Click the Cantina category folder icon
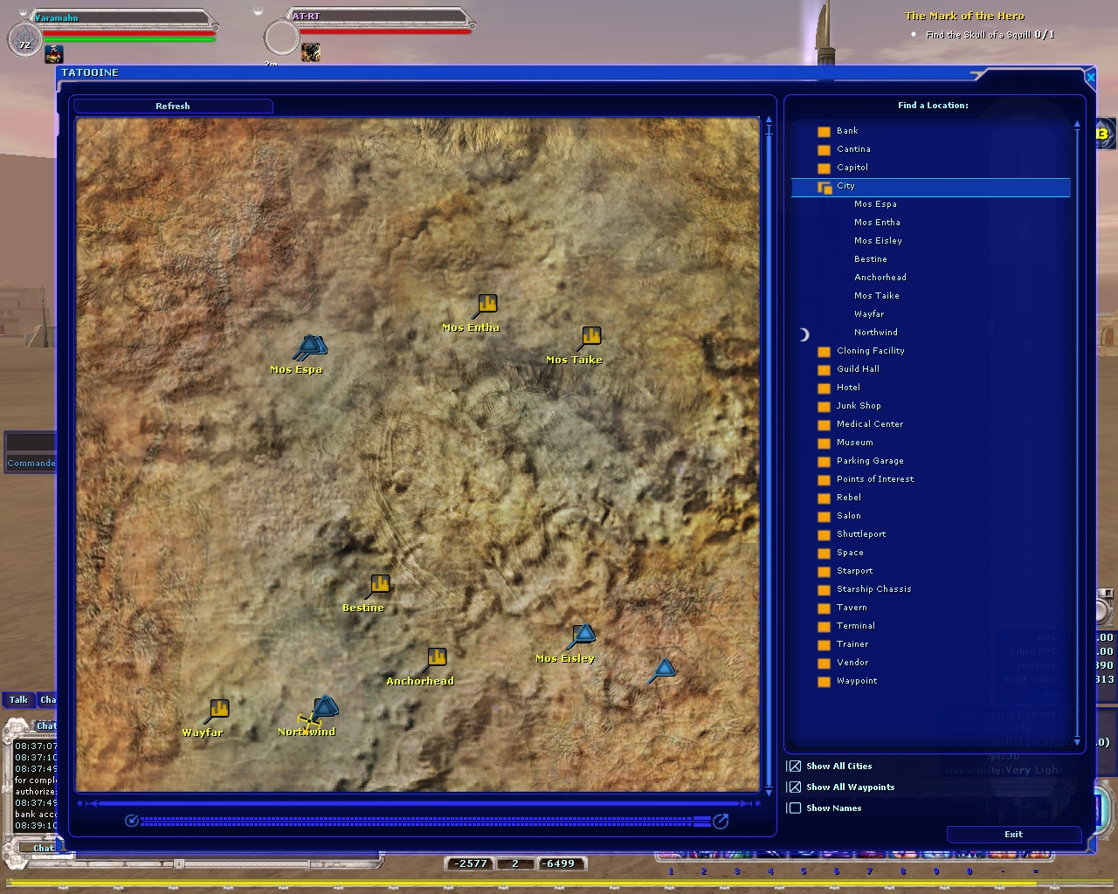Viewport: 1118px width, 894px height. (x=824, y=150)
